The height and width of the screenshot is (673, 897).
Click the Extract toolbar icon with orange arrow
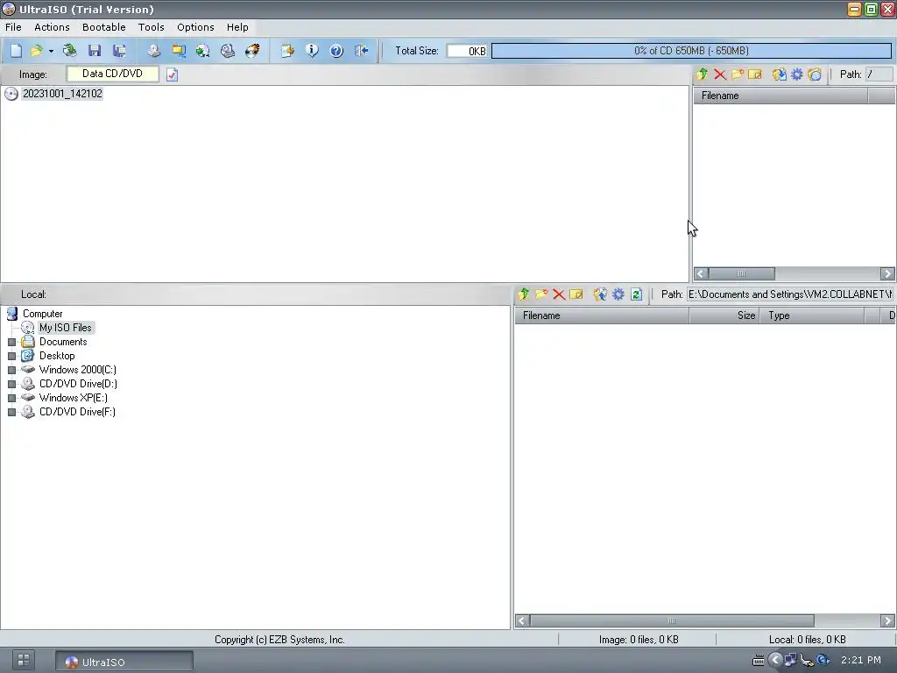(287, 51)
